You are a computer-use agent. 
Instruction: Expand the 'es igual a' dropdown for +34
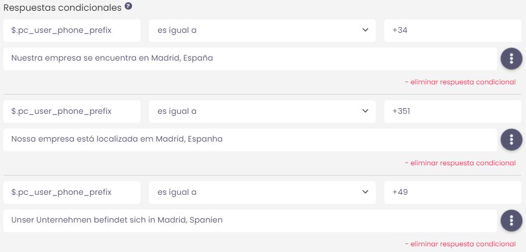coord(262,31)
